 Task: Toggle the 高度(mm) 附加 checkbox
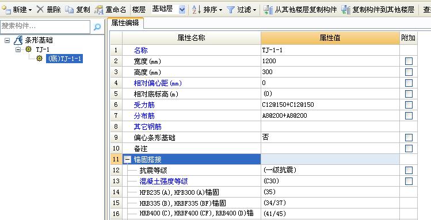coord(409,72)
